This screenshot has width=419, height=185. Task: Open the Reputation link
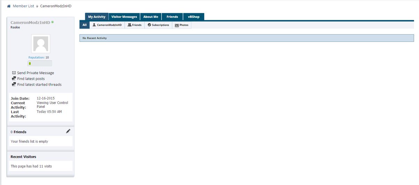point(36,57)
